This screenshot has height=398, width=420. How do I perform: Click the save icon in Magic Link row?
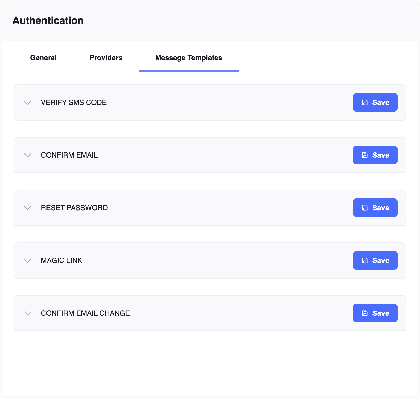coord(365,260)
